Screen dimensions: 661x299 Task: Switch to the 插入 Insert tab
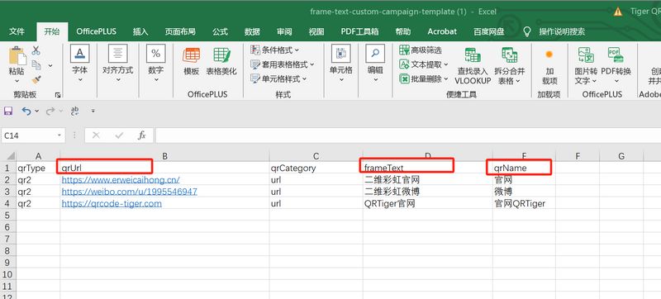pyautogui.click(x=140, y=31)
